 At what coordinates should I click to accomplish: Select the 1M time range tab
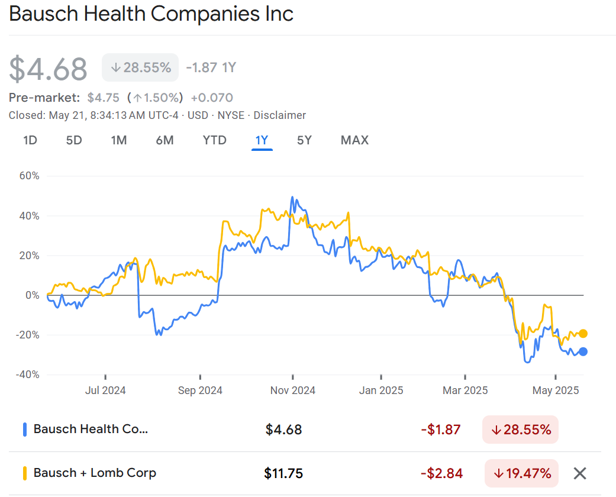click(x=119, y=140)
